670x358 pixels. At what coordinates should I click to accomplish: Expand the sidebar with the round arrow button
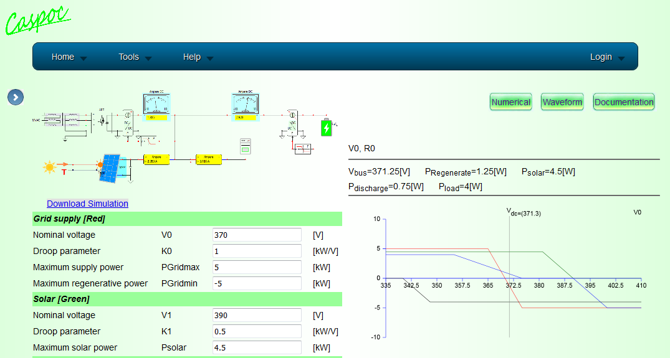tap(16, 97)
